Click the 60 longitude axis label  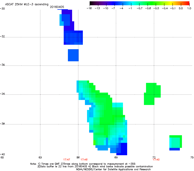pos(2,158)
